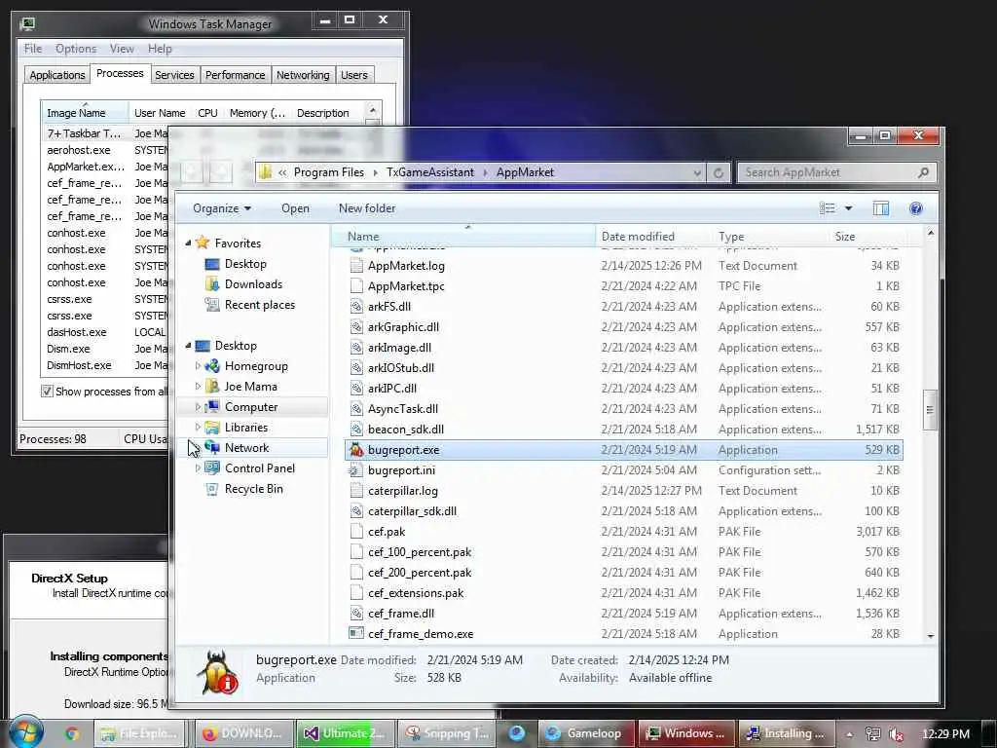This screenshot has height=748, width=997.
Task: Click the Favorites star icon
Action: click(x=203, y=243)
